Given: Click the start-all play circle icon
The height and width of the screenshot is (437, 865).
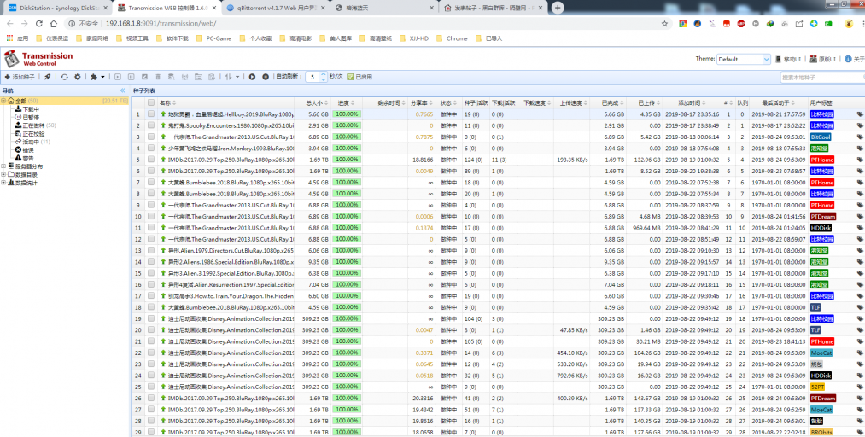Looking at the screenshot, I should (252, 77).
